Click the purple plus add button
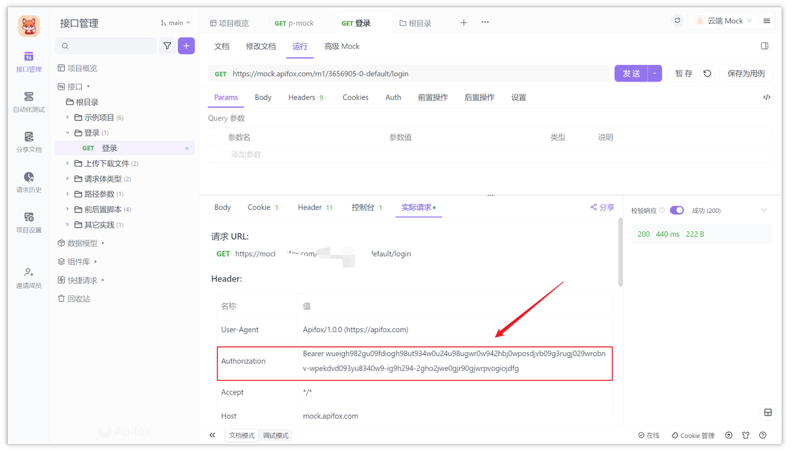The width and height of the screenshot is (791, 452). pos(186,46)
